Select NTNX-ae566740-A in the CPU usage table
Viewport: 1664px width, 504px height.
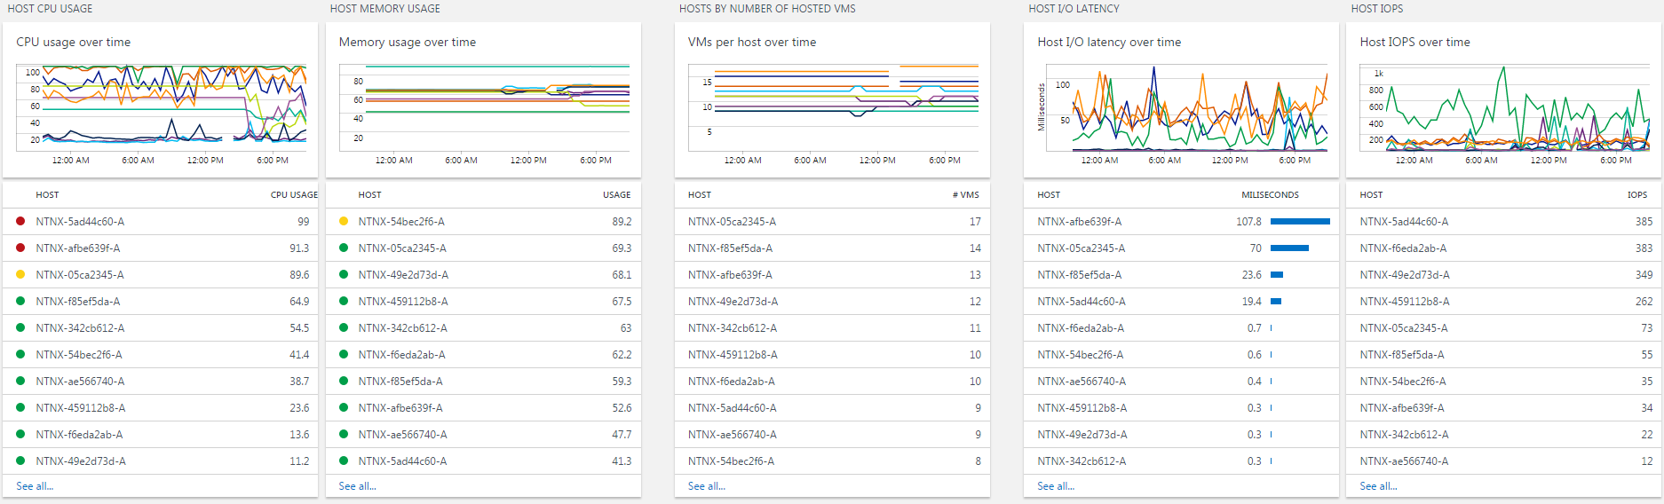pyautogui.click(x=80, y=382)
